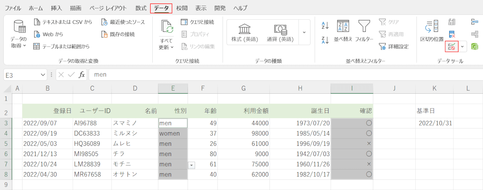The image size is (483, 190).
Task: Sort ascending with the A-to-Z icon
Action: tap(325, 25)
